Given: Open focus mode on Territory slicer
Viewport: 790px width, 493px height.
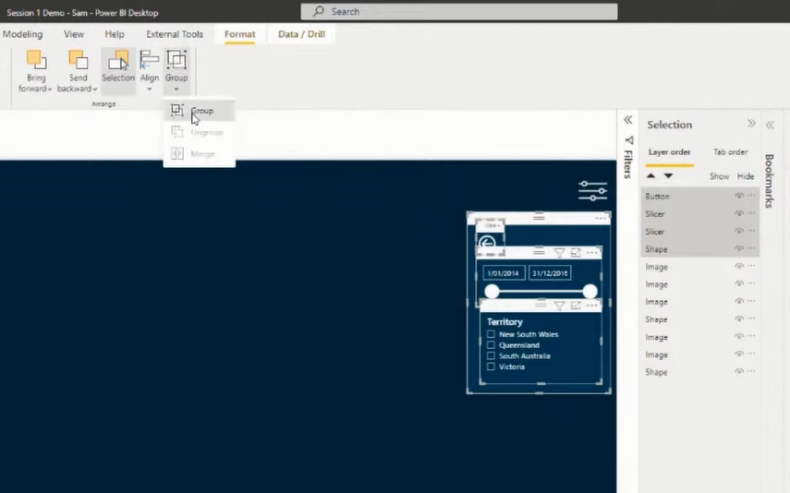Looking at the screenshot, I should click(x=576, y=306).
